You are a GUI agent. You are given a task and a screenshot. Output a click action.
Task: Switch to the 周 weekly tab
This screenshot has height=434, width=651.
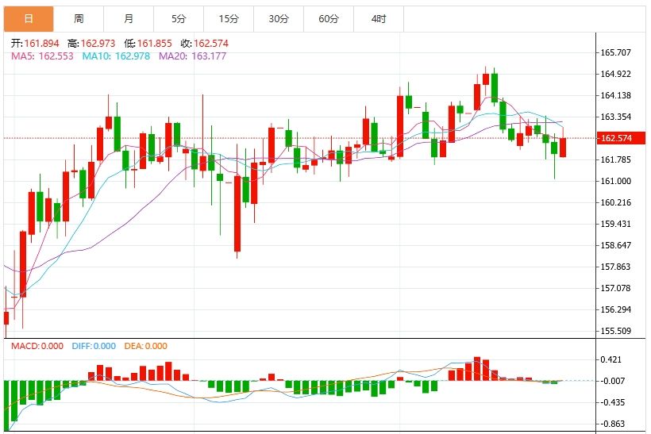point(79,19)
